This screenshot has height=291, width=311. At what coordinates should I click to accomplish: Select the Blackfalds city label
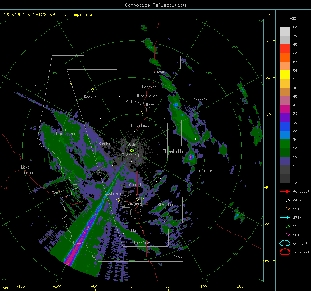click(x=147, y=96)
